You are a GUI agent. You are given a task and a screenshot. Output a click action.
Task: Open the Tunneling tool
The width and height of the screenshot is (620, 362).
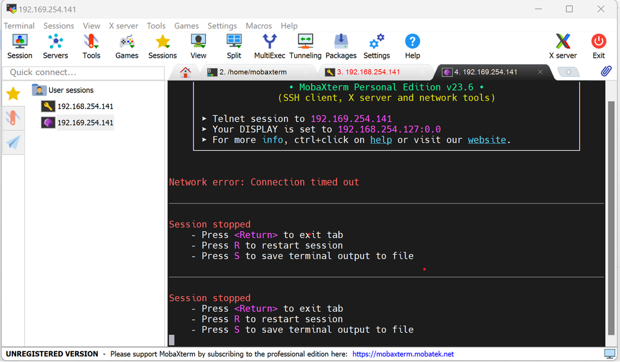(x=305, y=45)
